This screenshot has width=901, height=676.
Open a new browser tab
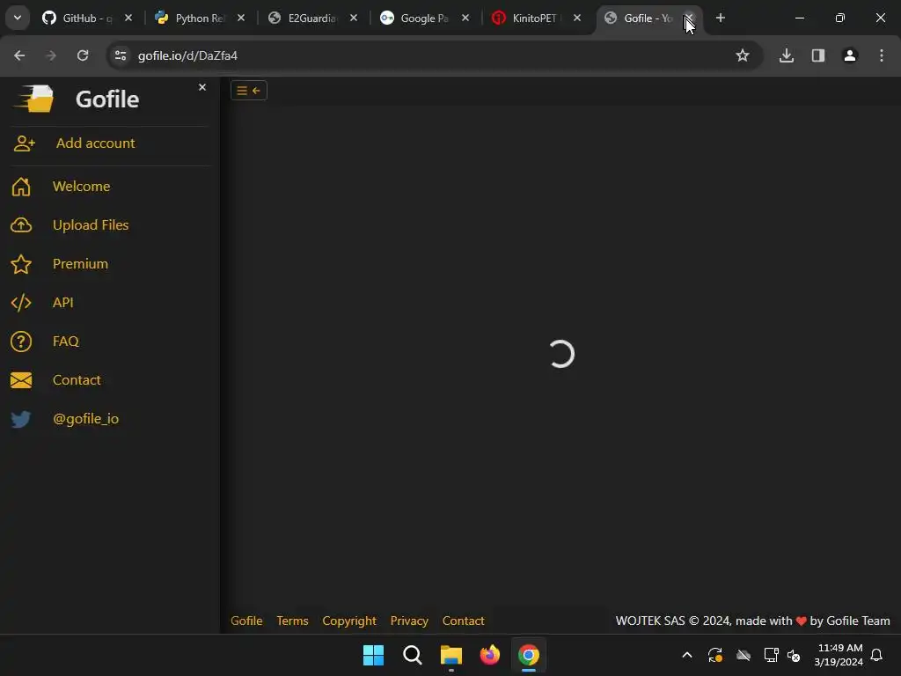click(x=721, y=18)
